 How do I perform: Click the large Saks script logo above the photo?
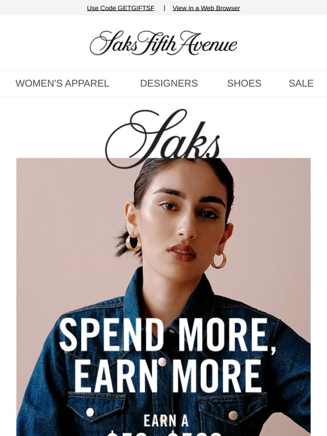point(163,139)
